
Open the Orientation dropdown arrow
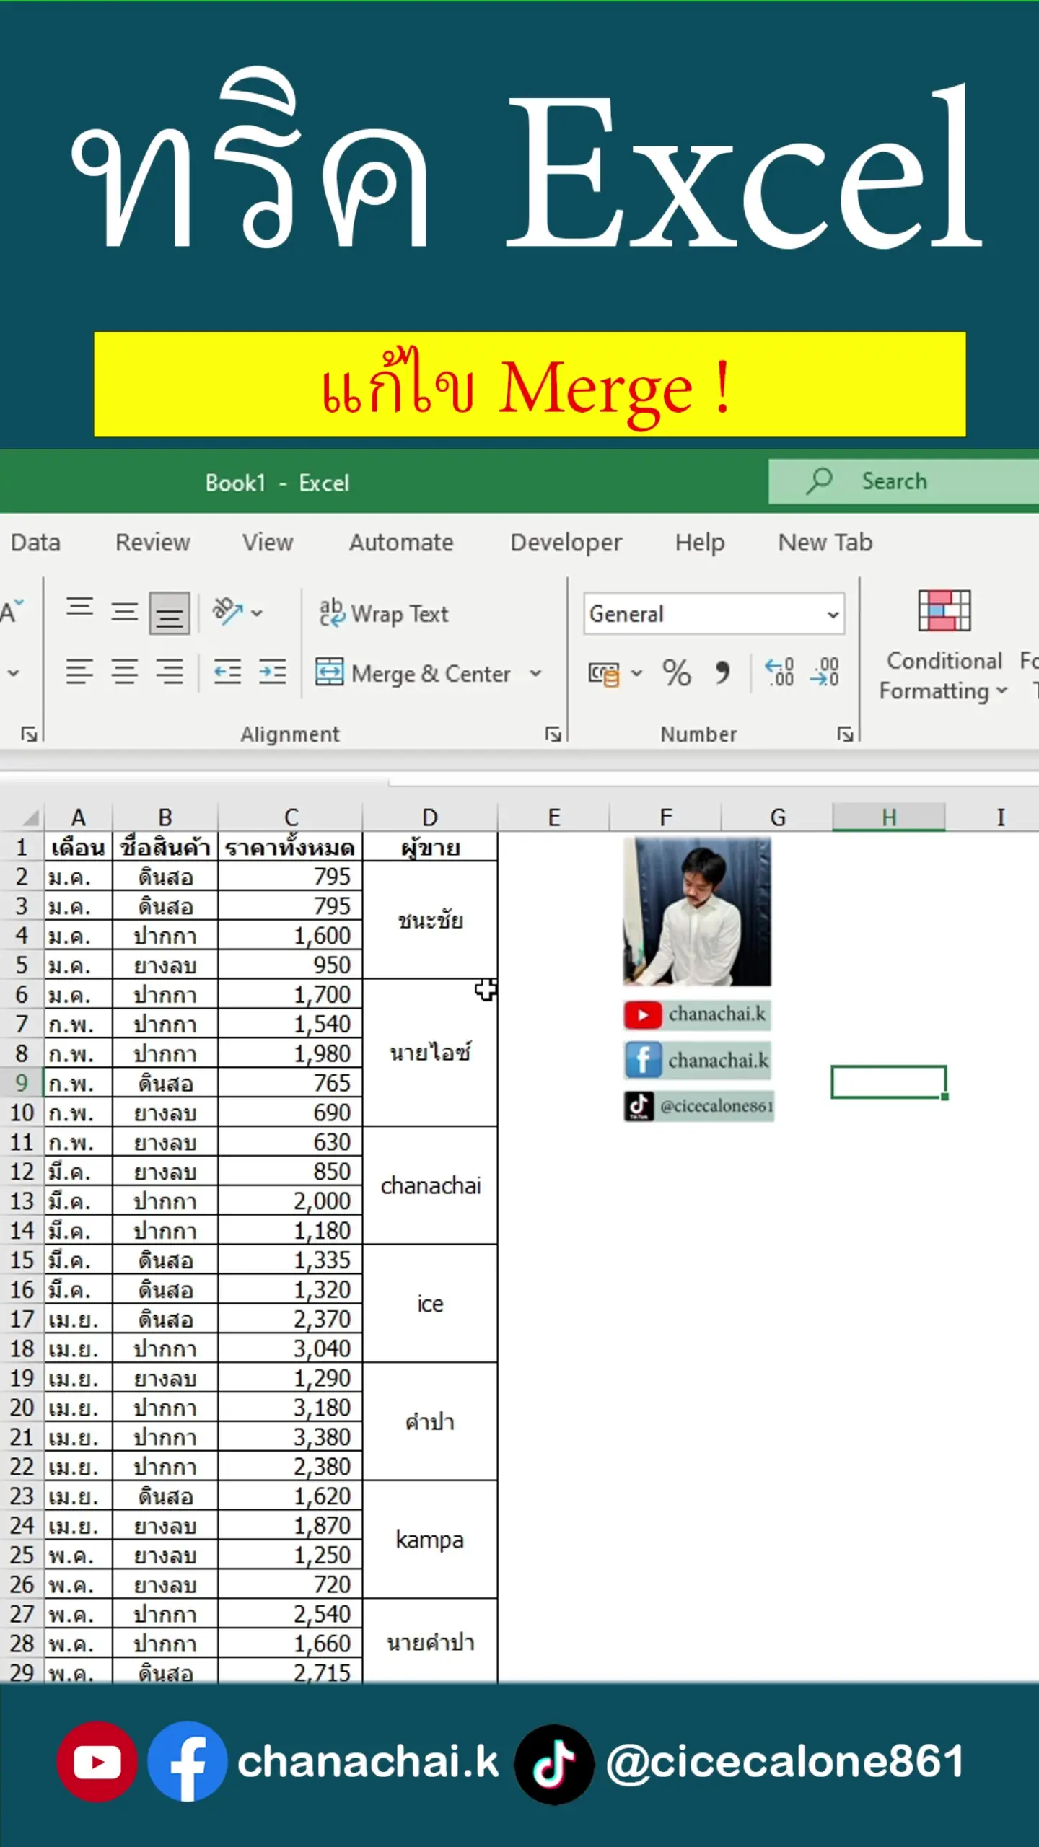point(257,613)
